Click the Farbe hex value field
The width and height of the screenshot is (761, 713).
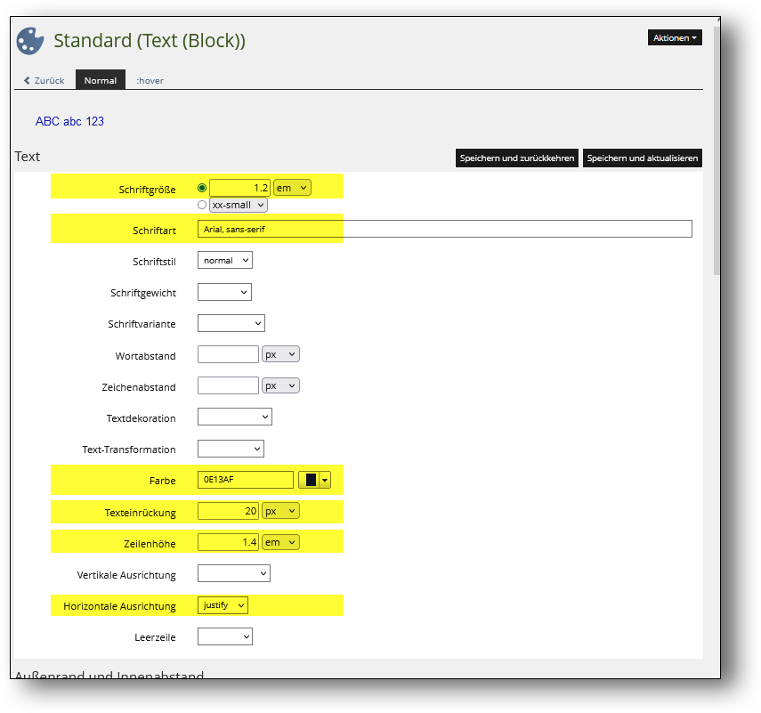pos(246,480)
